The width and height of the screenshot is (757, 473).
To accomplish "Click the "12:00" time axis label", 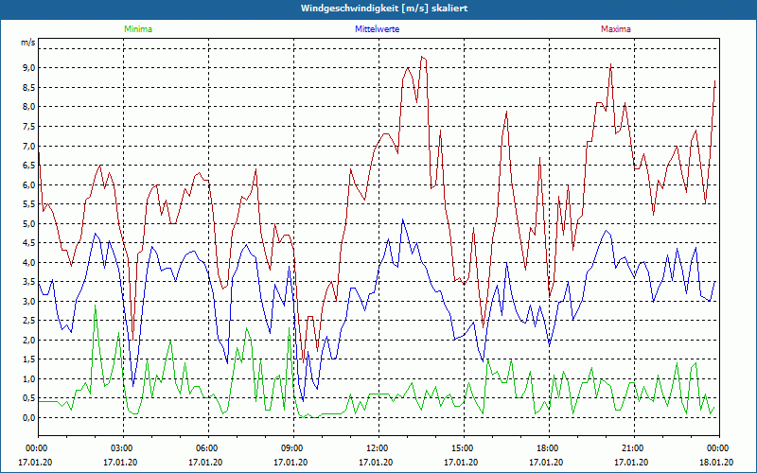I will [x=378, y=448].
